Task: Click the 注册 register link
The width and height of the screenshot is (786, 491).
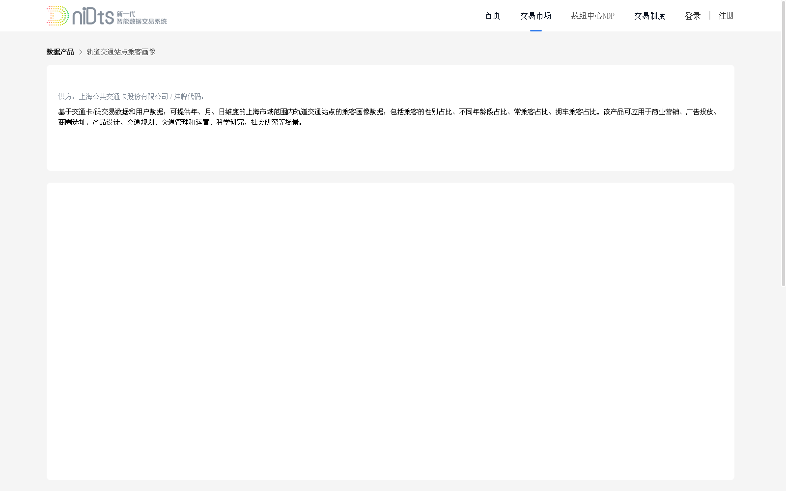Action: click(726, 16)
